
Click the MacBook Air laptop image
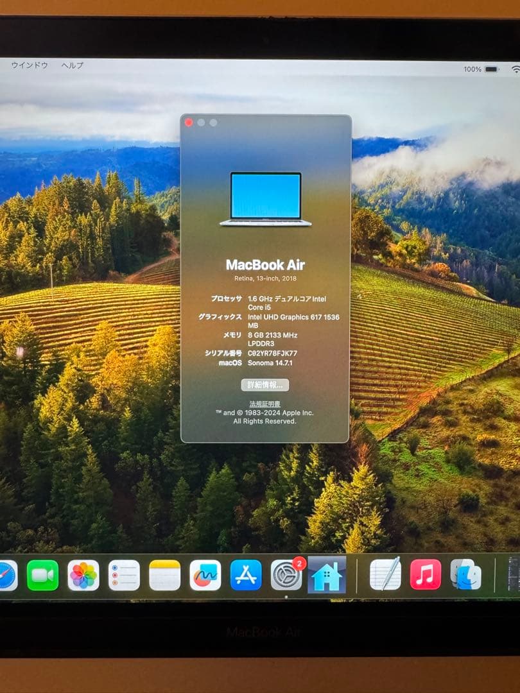(265, 199)
